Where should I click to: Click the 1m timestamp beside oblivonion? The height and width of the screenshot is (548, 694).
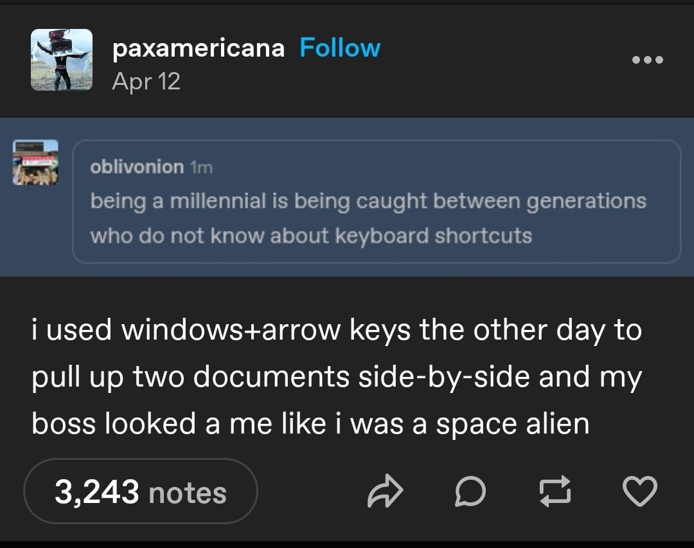tap(201, 167)
